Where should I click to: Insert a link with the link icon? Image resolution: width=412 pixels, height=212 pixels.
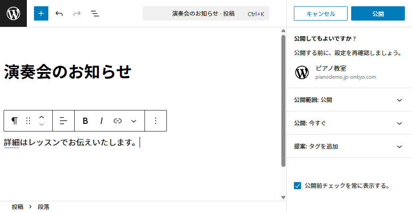pyautogui.click(x=118, y=121)
